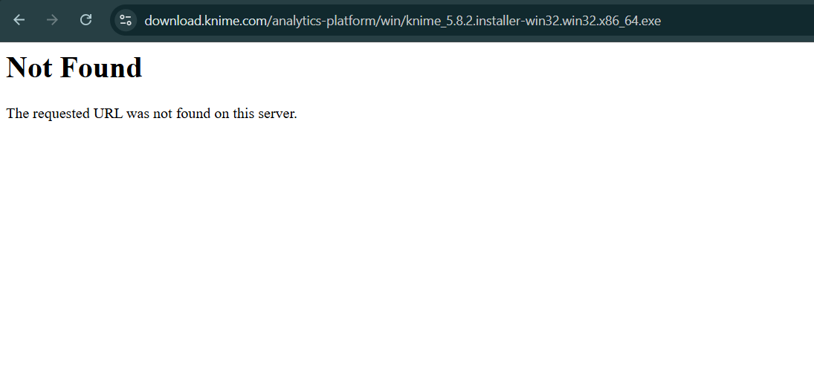Viewport: 814px width, 375px height.
Task: Open the site information icon
Action: pyautogui.click(x=126, y=20)
